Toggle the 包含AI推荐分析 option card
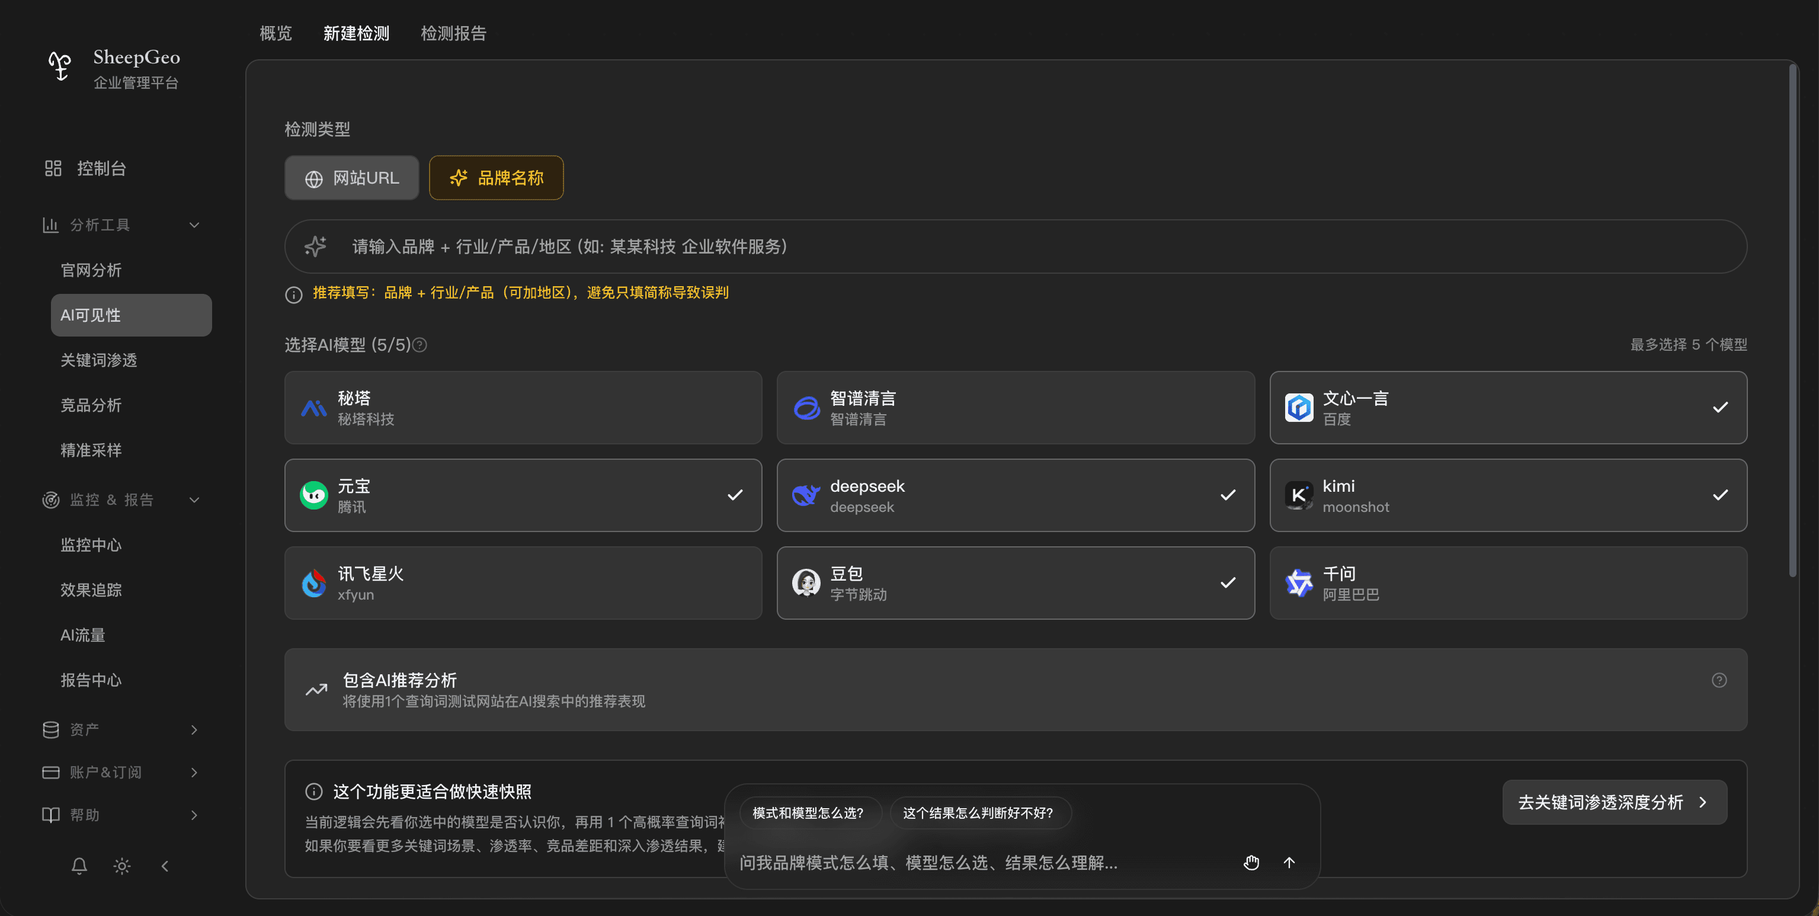The height and width of the screenshot is (916, 1819). [1016, 689]
